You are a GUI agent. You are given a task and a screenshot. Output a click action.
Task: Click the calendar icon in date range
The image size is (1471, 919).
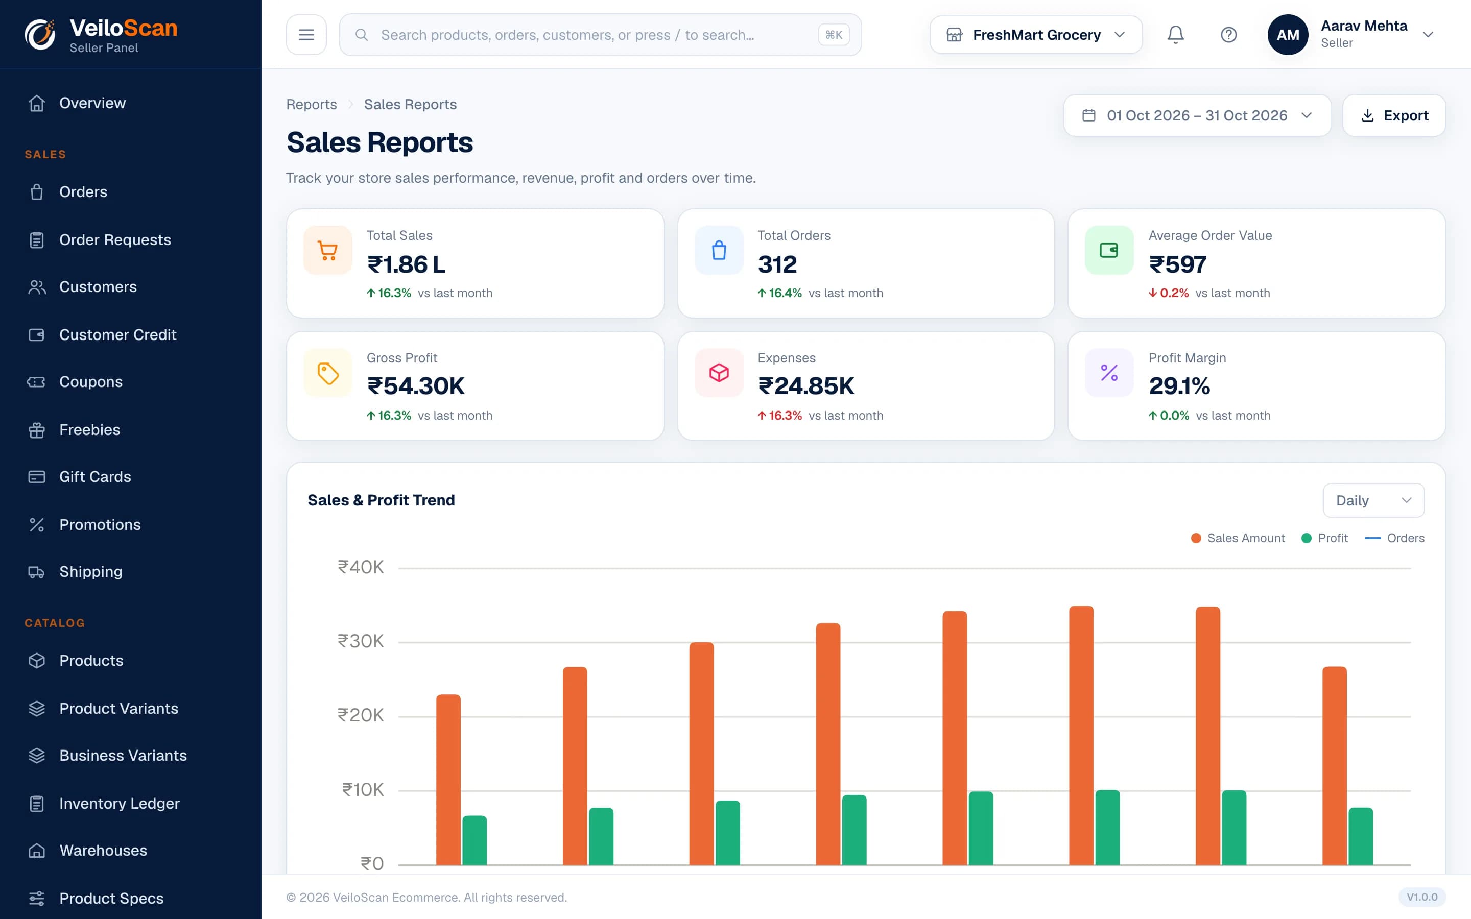click(x=1088, y=115)
